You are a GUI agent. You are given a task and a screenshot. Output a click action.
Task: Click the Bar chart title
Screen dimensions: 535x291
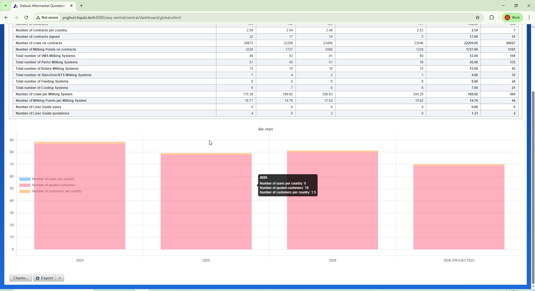click(x=266, y=129)
